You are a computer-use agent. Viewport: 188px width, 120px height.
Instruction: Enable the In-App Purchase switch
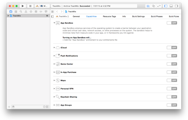tap(172, 72)
